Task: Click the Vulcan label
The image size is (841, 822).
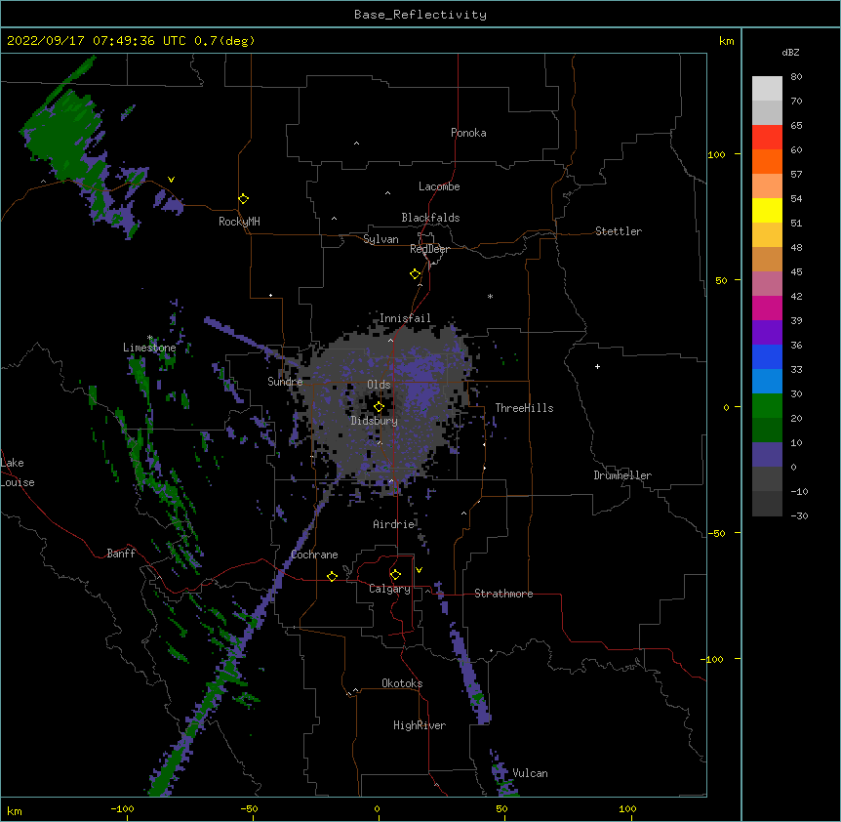Action: tap(530, 773)
